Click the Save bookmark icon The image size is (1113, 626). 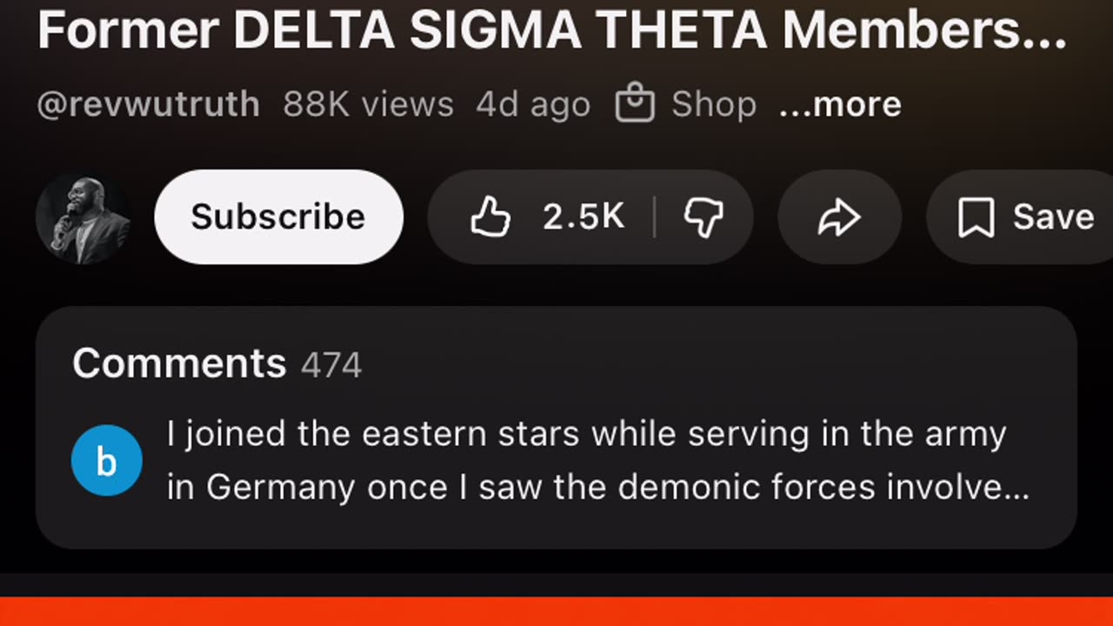(976, 217)
